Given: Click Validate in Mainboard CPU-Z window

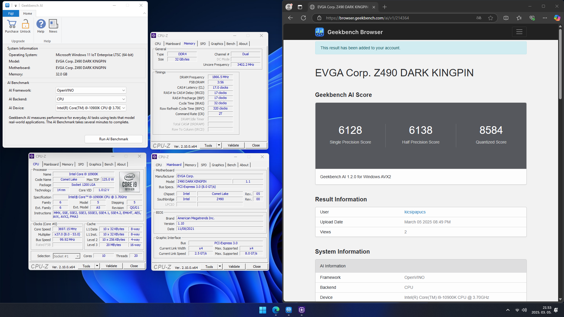Looking at the screenshot, I should 234,267.
